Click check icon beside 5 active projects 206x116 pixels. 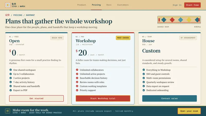coord(11,78)
